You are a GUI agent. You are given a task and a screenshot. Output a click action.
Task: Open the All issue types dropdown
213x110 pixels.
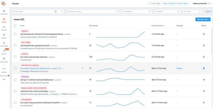[38, 12]
